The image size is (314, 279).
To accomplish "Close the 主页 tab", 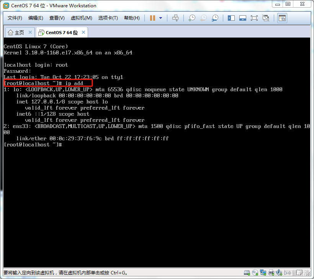I will (x=30, y=32).
